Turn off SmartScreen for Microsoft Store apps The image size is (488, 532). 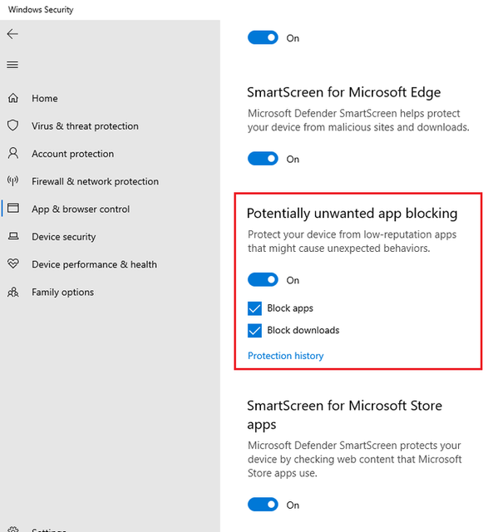(x=263, y=505)
